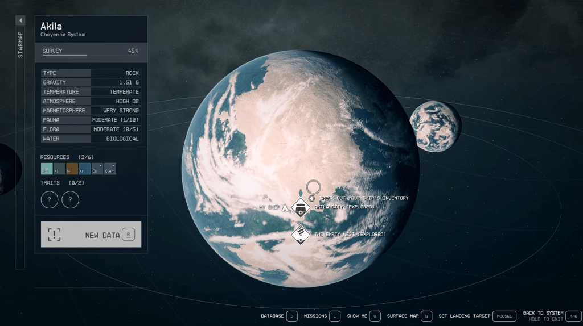Click the MOUSE1 key prompt icon
This screenshot has width=583, height=326.
pos(504,316)
